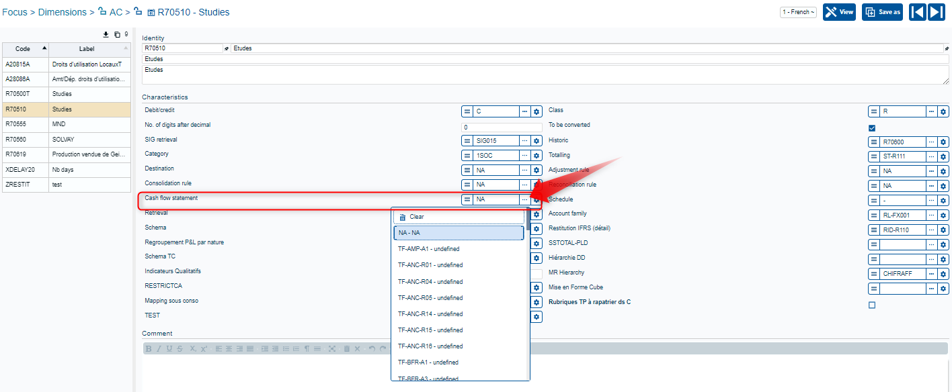Open the ellipsis picker for Category 1SOC
The image size is (952, 392).
click(525, 156)
